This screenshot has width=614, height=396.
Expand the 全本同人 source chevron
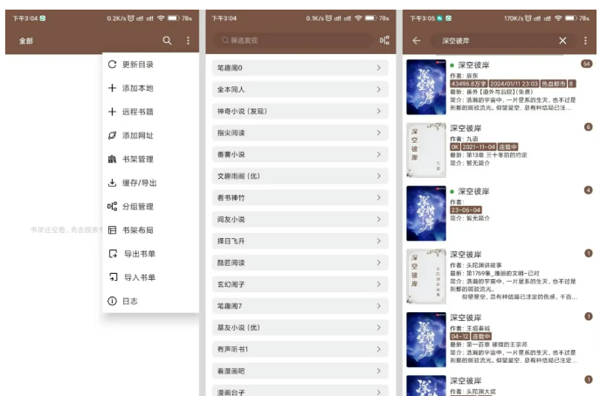(379, 90)
